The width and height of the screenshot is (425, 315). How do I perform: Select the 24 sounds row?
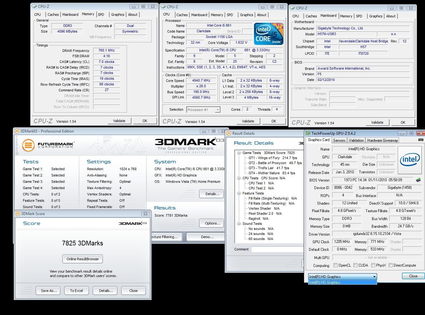point(261,234)
